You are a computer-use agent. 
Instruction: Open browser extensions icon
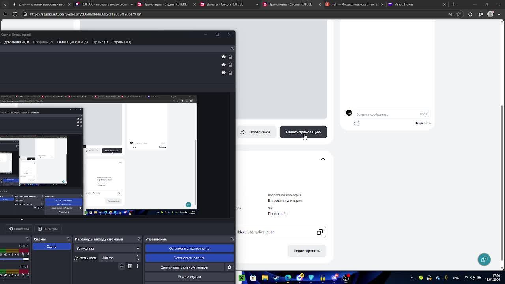(470, 14)
